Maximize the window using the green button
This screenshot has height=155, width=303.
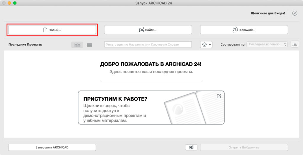pos(15,3)
